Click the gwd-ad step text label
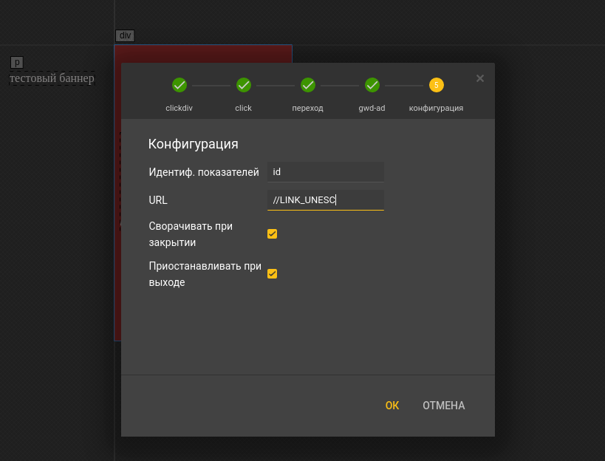The width and height of the screenshot is (605, 461). (372, 108)
